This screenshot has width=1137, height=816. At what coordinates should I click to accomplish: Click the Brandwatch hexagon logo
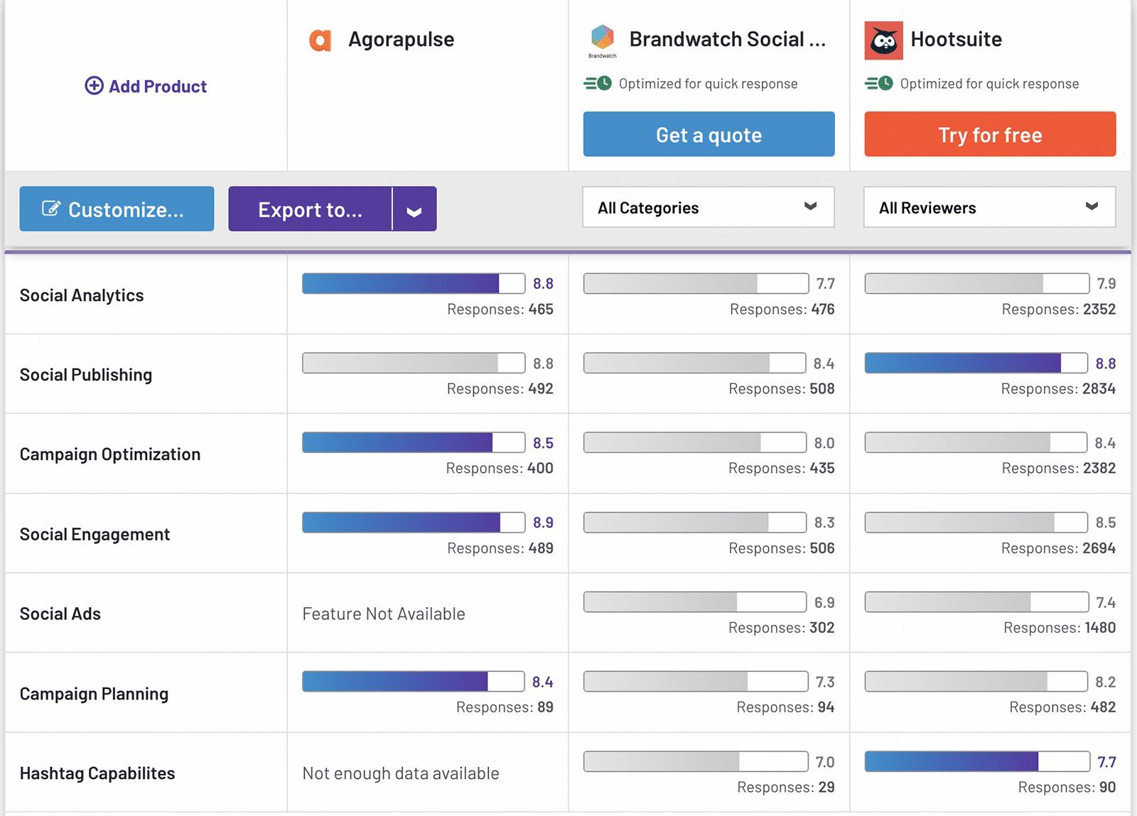(x=603, y=37)
